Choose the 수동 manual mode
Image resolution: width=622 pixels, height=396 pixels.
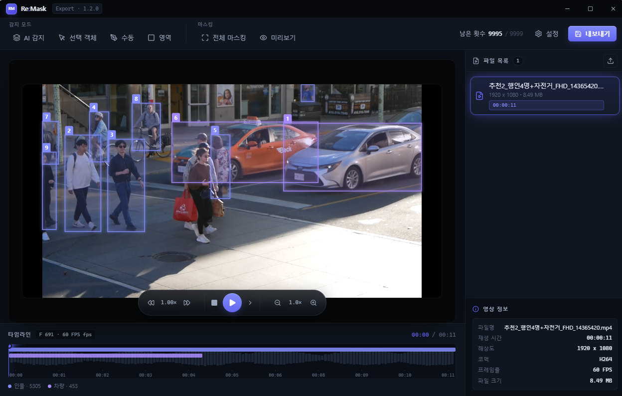point(122,37)
